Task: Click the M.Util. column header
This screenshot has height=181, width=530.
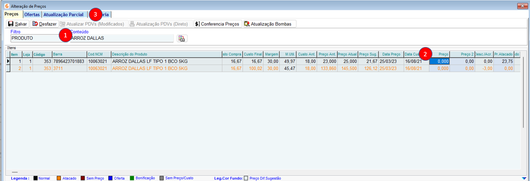Action: pyautogui.click(x=288, y=54)
